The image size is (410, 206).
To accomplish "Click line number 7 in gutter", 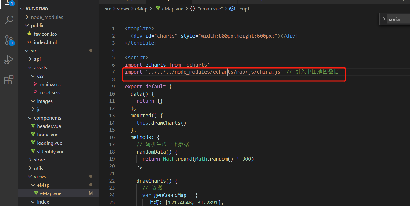I will (113, 72).
